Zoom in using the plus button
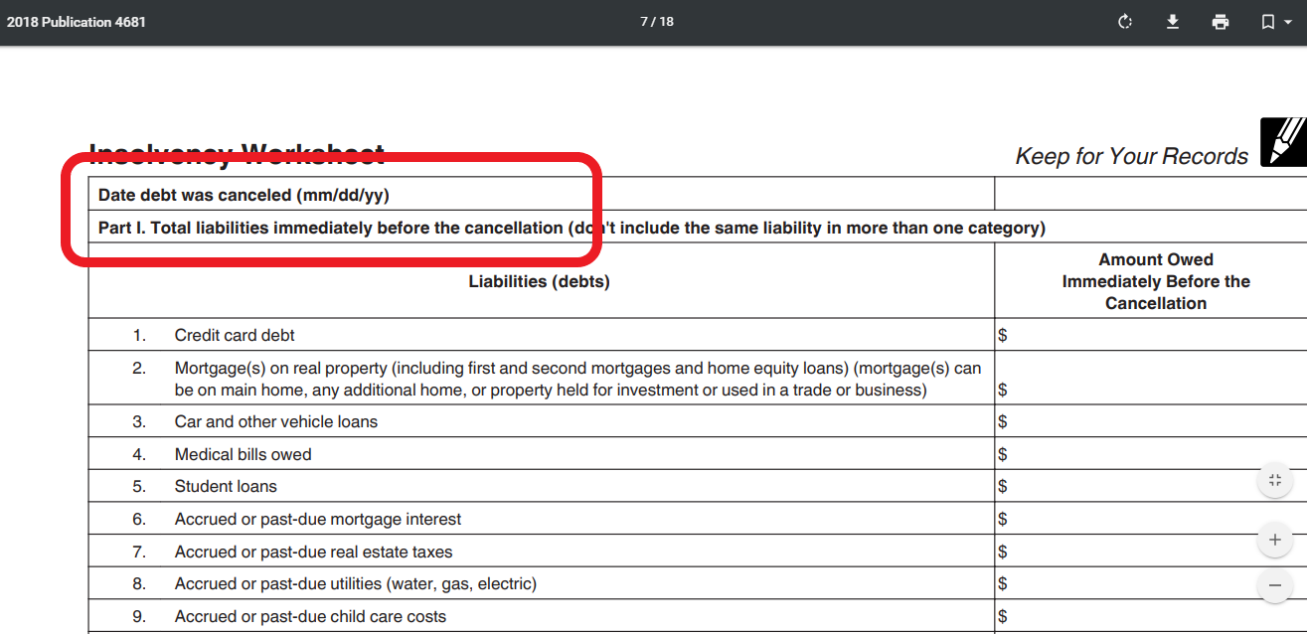1307x634 pixels. point(1275,542)
